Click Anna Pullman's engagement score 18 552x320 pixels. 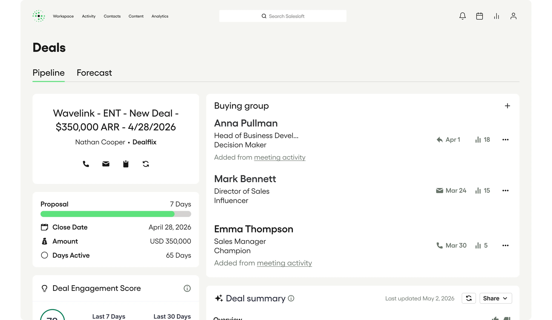tap(482, 140)
